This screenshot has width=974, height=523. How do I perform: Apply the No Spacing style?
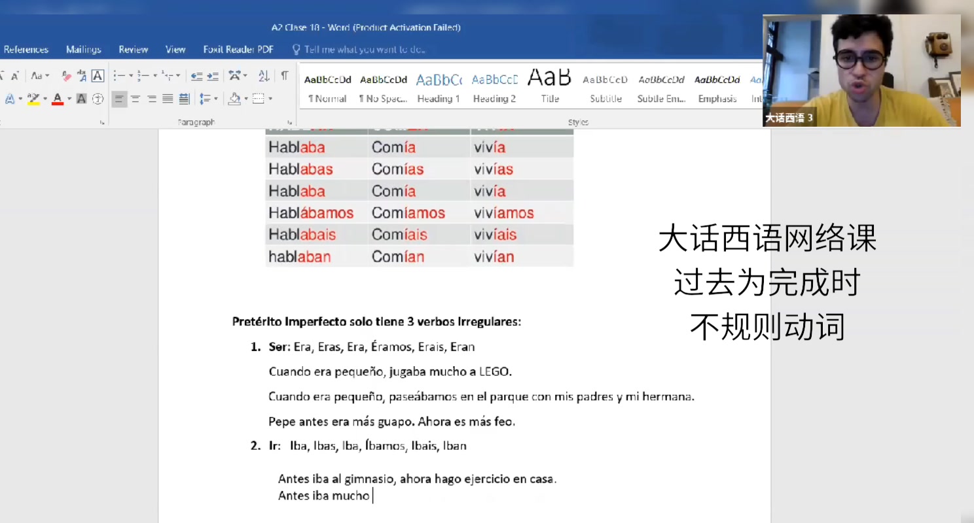click(x=384, y=86)
